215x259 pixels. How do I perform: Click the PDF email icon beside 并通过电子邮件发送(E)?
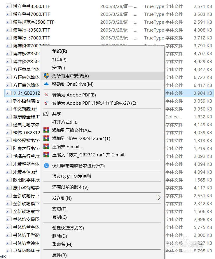(x=46, y=103)
